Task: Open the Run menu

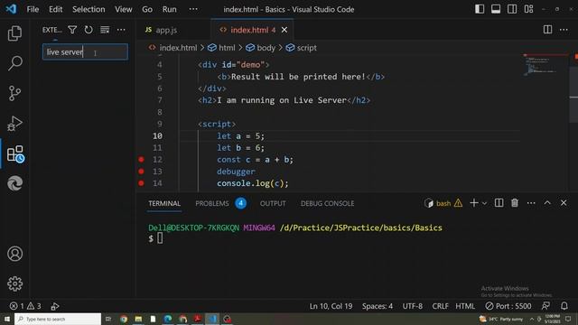Action: (x=170, y=9)
